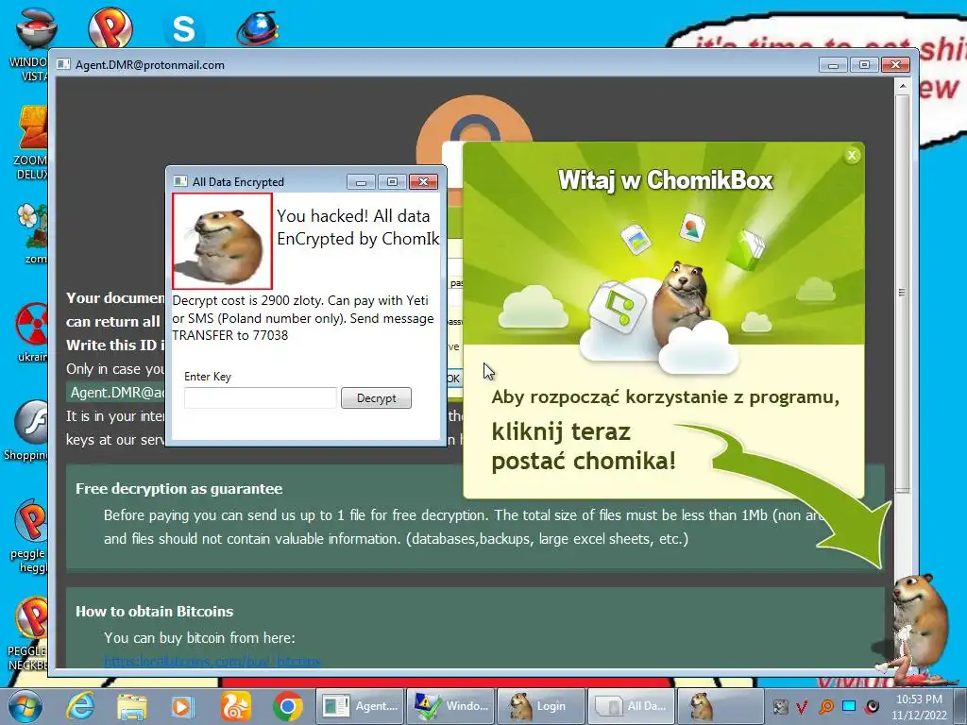Open the localbitcoins buy bitcoins link
The height and width of the screenshot is (725, 967).
point(212,661)
